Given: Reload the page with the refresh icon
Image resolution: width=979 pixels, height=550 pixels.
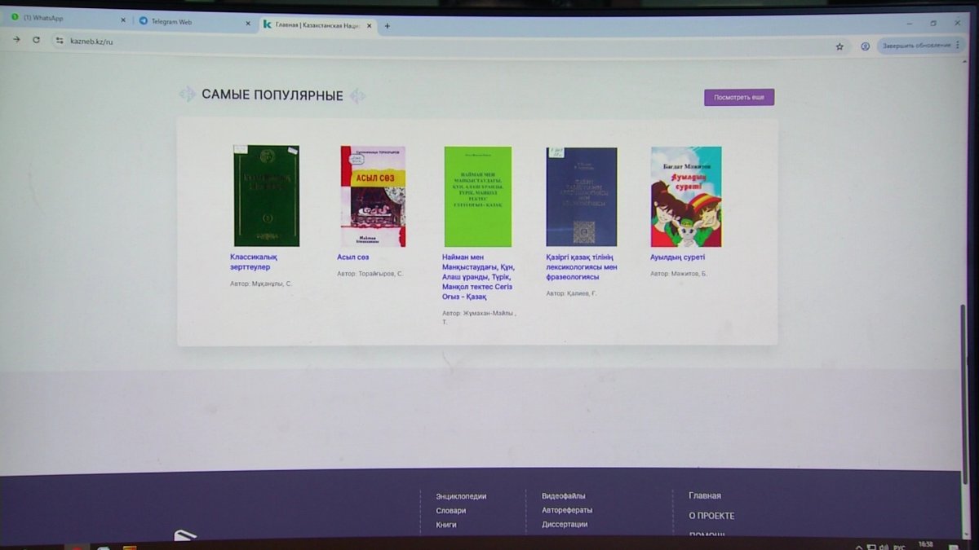Looking at the screenshot, I should click(36, 39).
